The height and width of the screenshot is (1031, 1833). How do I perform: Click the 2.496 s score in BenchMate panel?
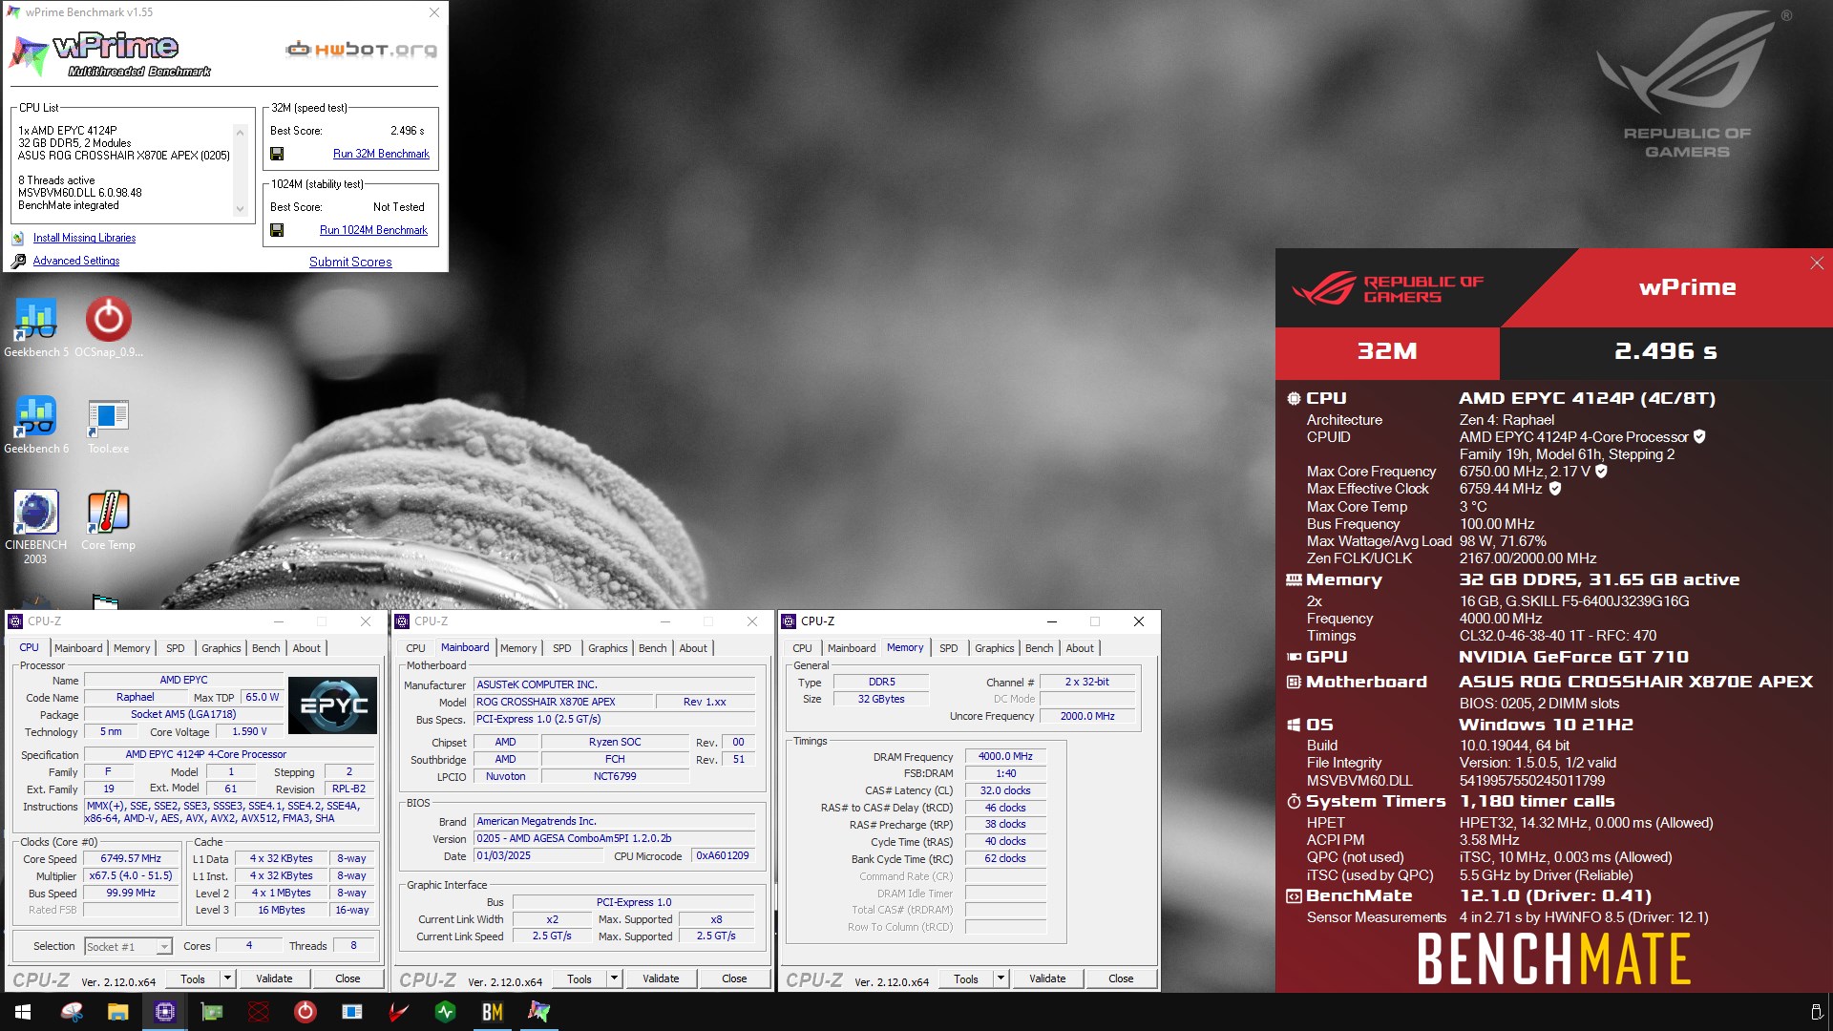[x=1665, y=351]
